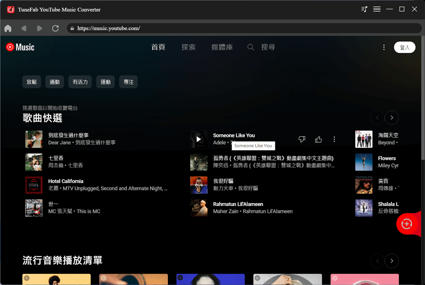Open the artist link Dear Jane
Viewport: 425px width, 285px height.
coord(59,143)
